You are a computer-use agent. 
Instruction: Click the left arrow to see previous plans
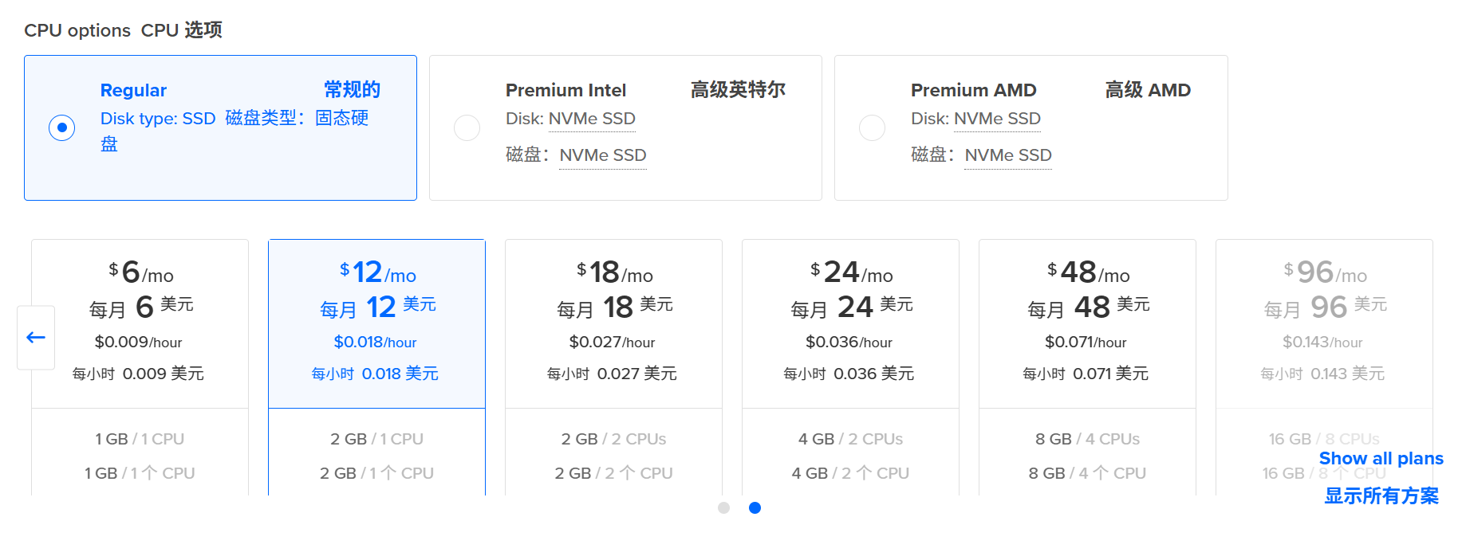click(36, 338)
